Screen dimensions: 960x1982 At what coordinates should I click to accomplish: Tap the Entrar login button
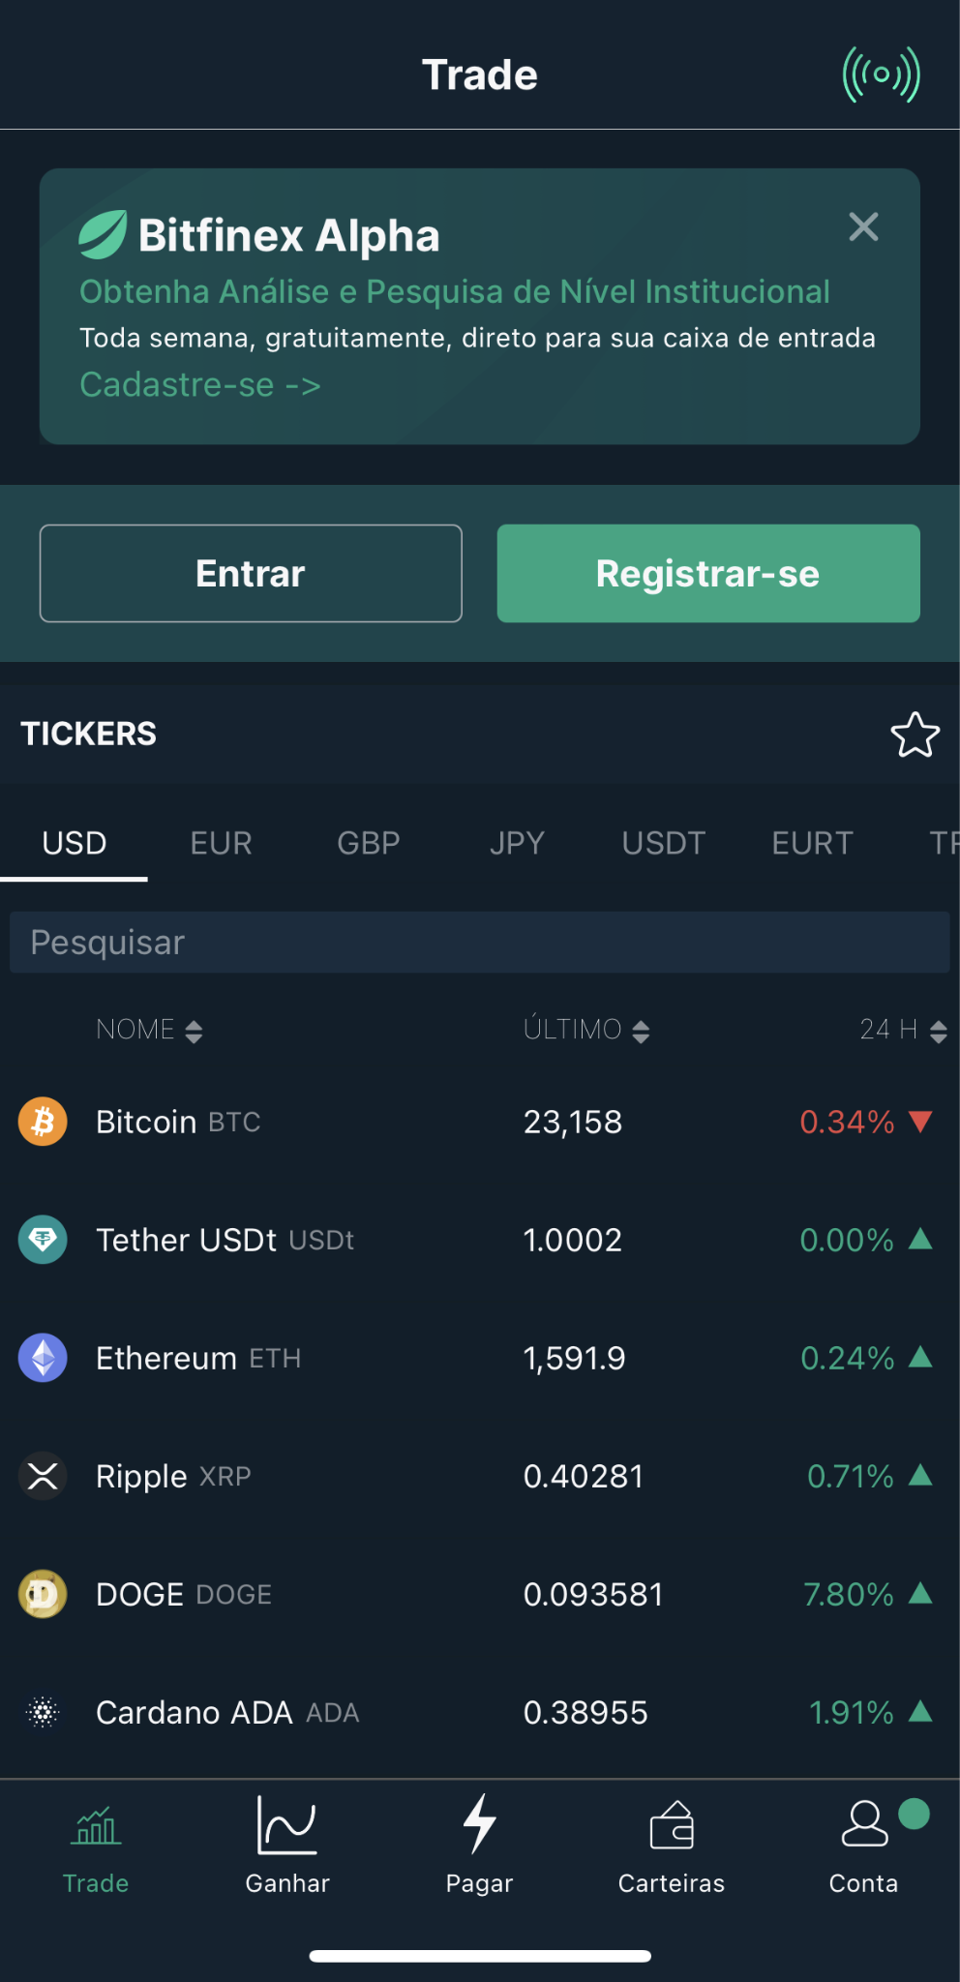[251, 573]
